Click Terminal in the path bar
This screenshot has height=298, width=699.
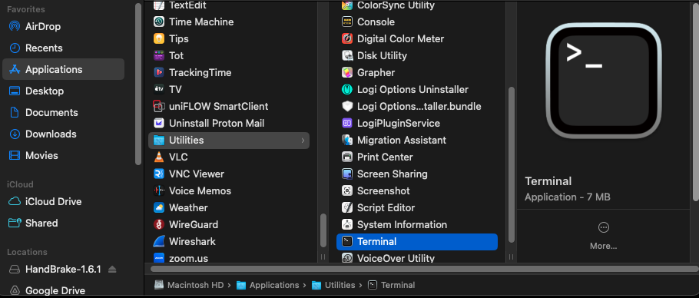click(393, 285)
